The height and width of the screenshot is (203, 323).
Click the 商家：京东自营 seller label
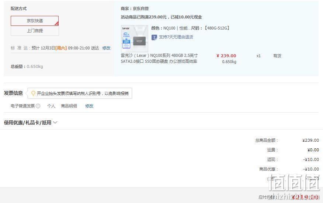coord(135,8)
